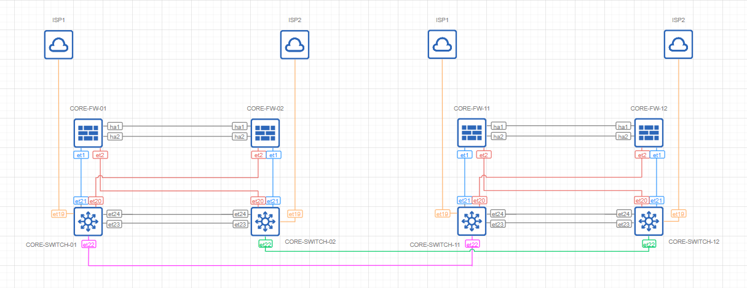Select the CORE-FW-01 firewall icon

coord(88,133)
